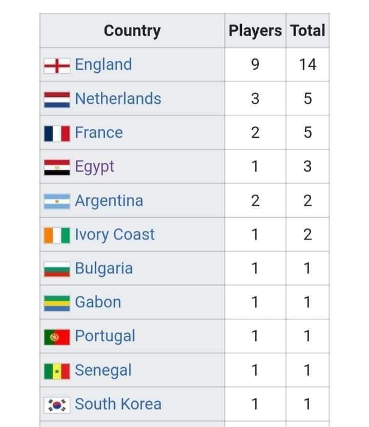This screenshot has height=427, width=369.
Task: Open the South Korea link
Action: 118,404
